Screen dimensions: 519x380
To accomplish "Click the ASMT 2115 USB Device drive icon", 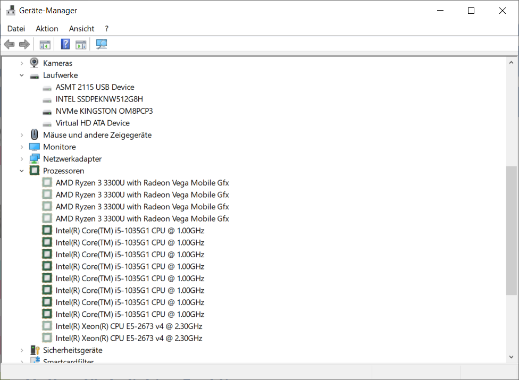I will pos(47,88).
